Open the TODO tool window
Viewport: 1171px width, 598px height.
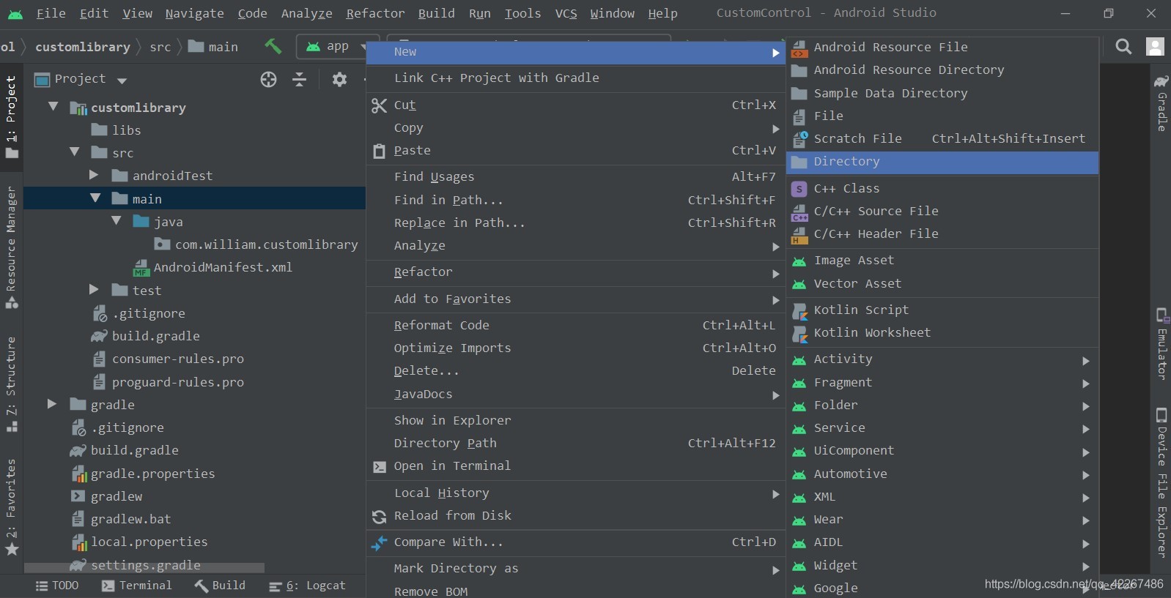[x=57, y=586]
